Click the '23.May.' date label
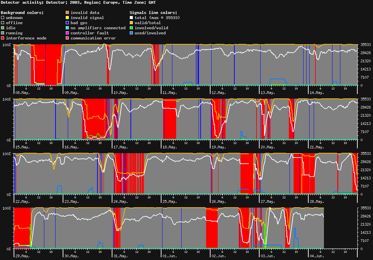Image resolution: width=373 pixels, height=260 pixels. click(x=72, y=201)
